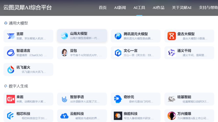Click description '奇妙元是出门问问…'

pyautogui.click(x=141, y=101)
